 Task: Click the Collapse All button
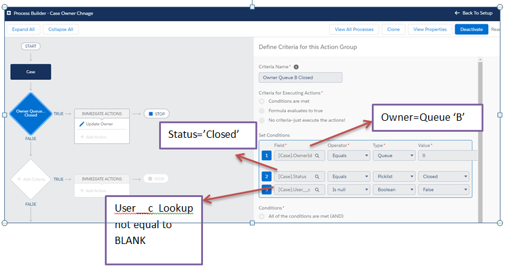click(x=61, y=29)
